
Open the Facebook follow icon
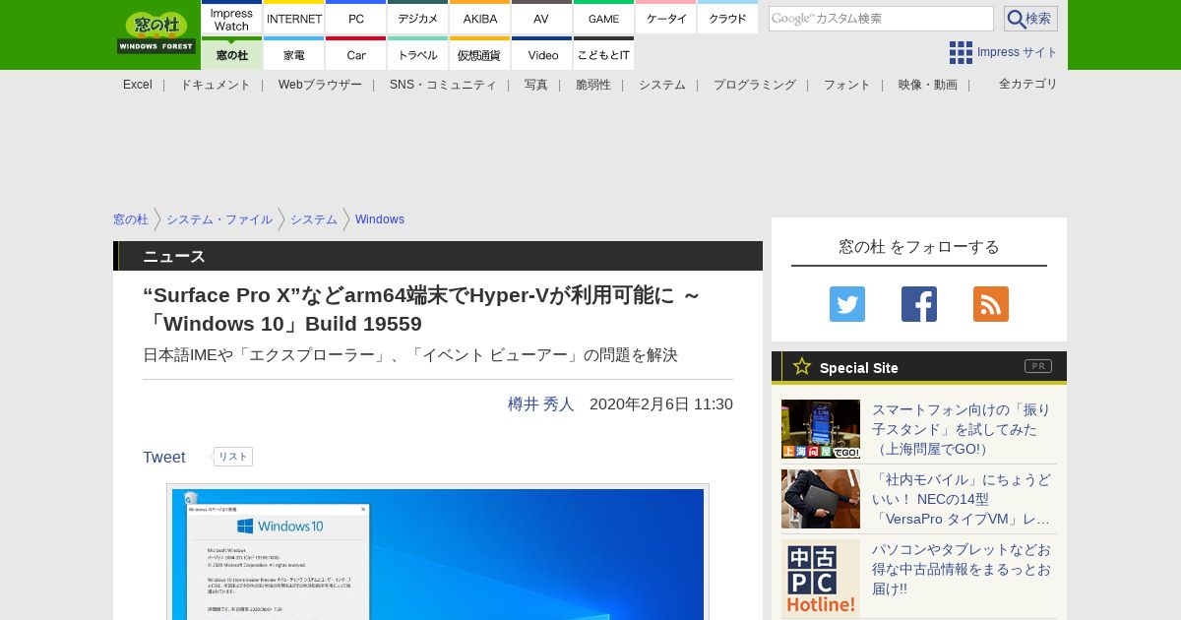[919, 304]
